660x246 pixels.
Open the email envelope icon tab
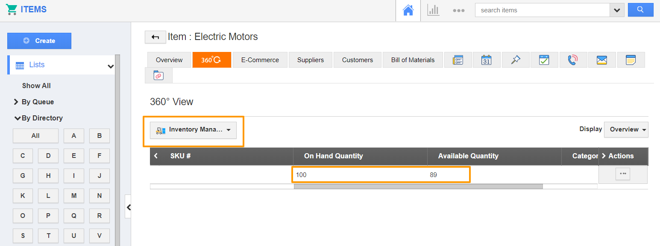pos(602,60)
